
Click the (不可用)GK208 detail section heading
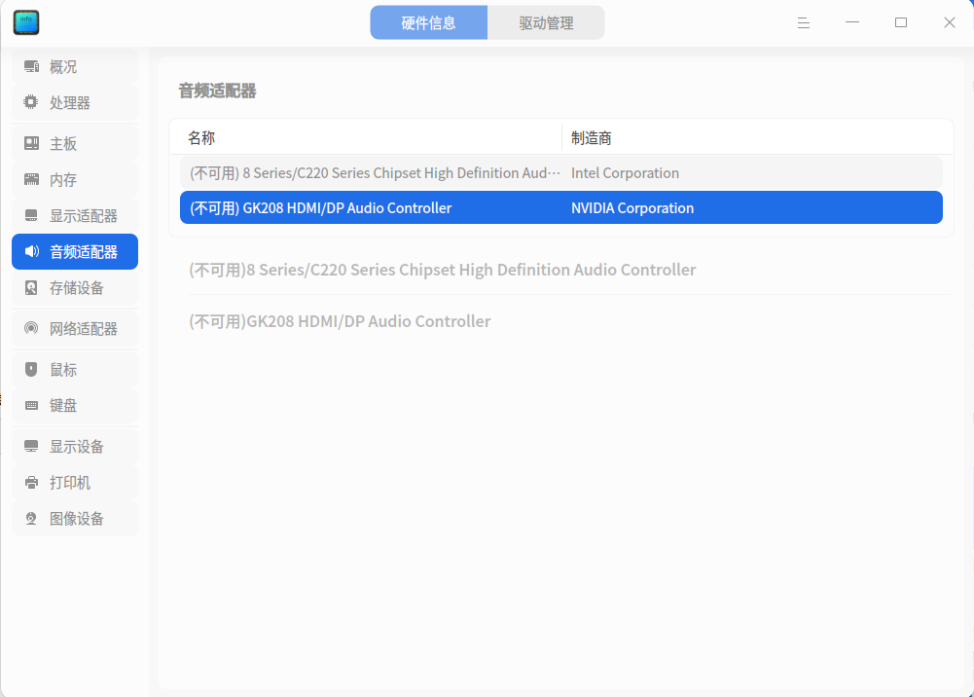[x=340, y=321]
